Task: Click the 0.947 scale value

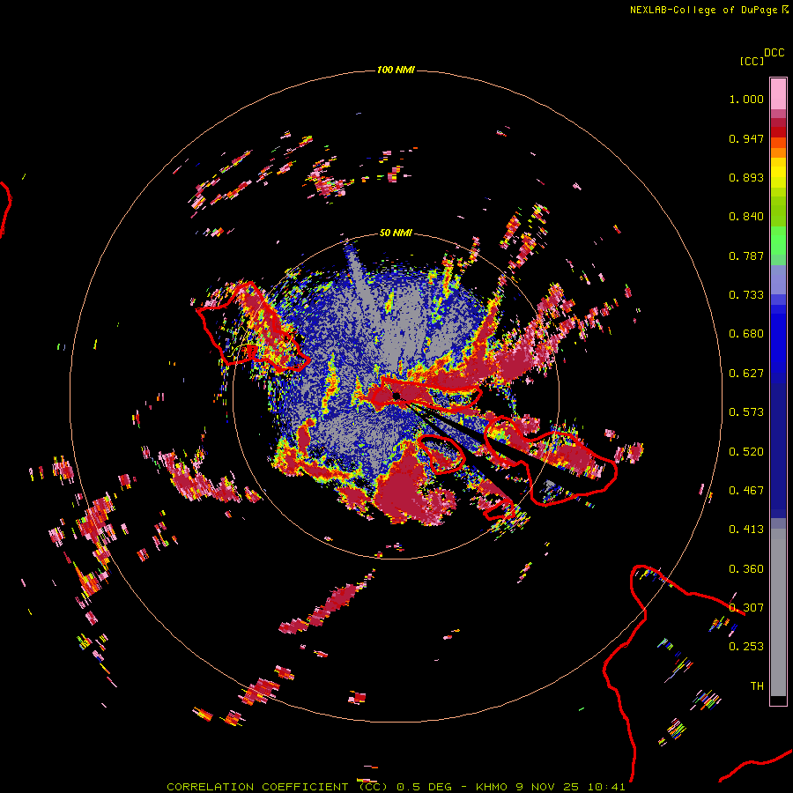Action: coord(746,138)
